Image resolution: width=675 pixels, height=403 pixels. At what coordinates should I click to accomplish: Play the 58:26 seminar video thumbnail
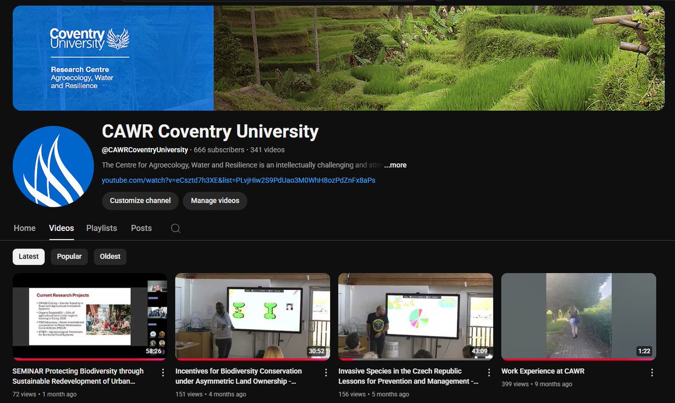(90, 316)
